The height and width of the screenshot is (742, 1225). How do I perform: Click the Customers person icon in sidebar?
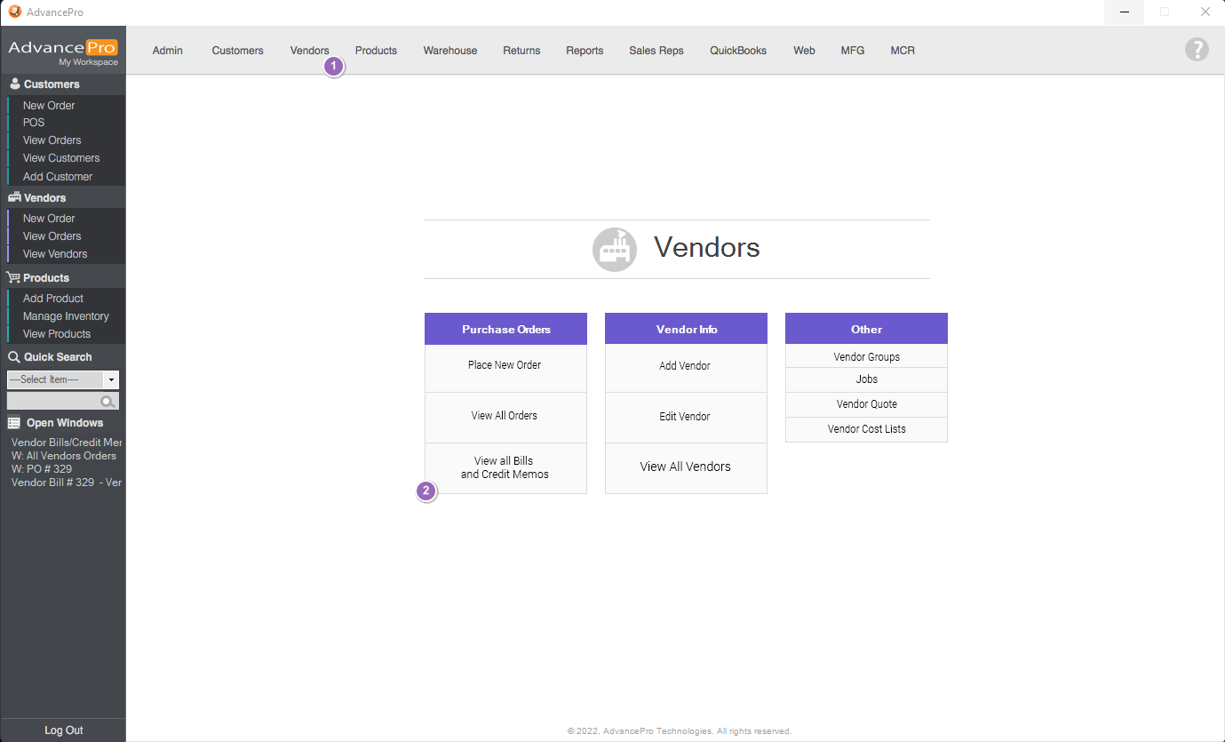point(14,84)
